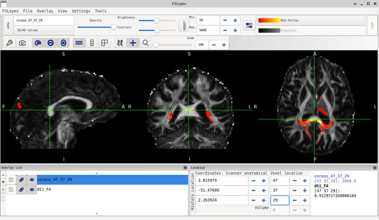Decrease Y world coordinate -51.47699
Screen dimensions: 379x220
pos(254,190)
